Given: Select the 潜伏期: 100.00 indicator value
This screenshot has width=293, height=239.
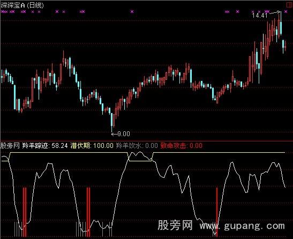Looking at the screenshot, I should 92,146.
